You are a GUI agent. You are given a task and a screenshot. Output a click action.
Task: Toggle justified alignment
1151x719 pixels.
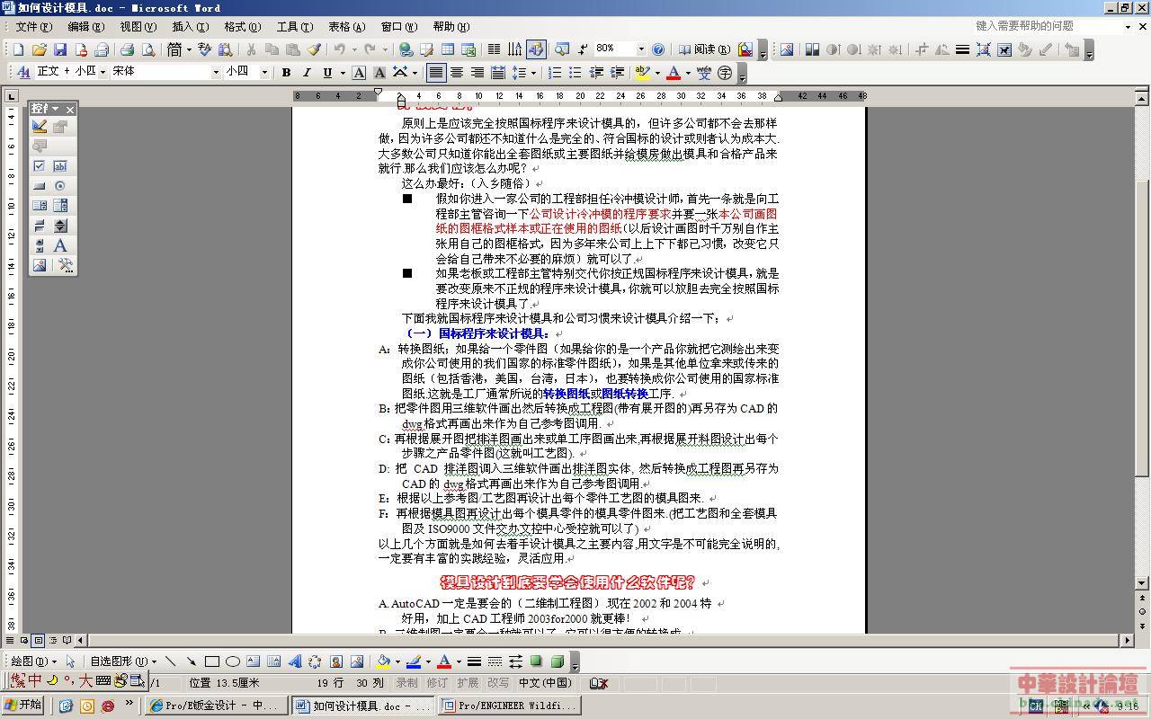436,73
